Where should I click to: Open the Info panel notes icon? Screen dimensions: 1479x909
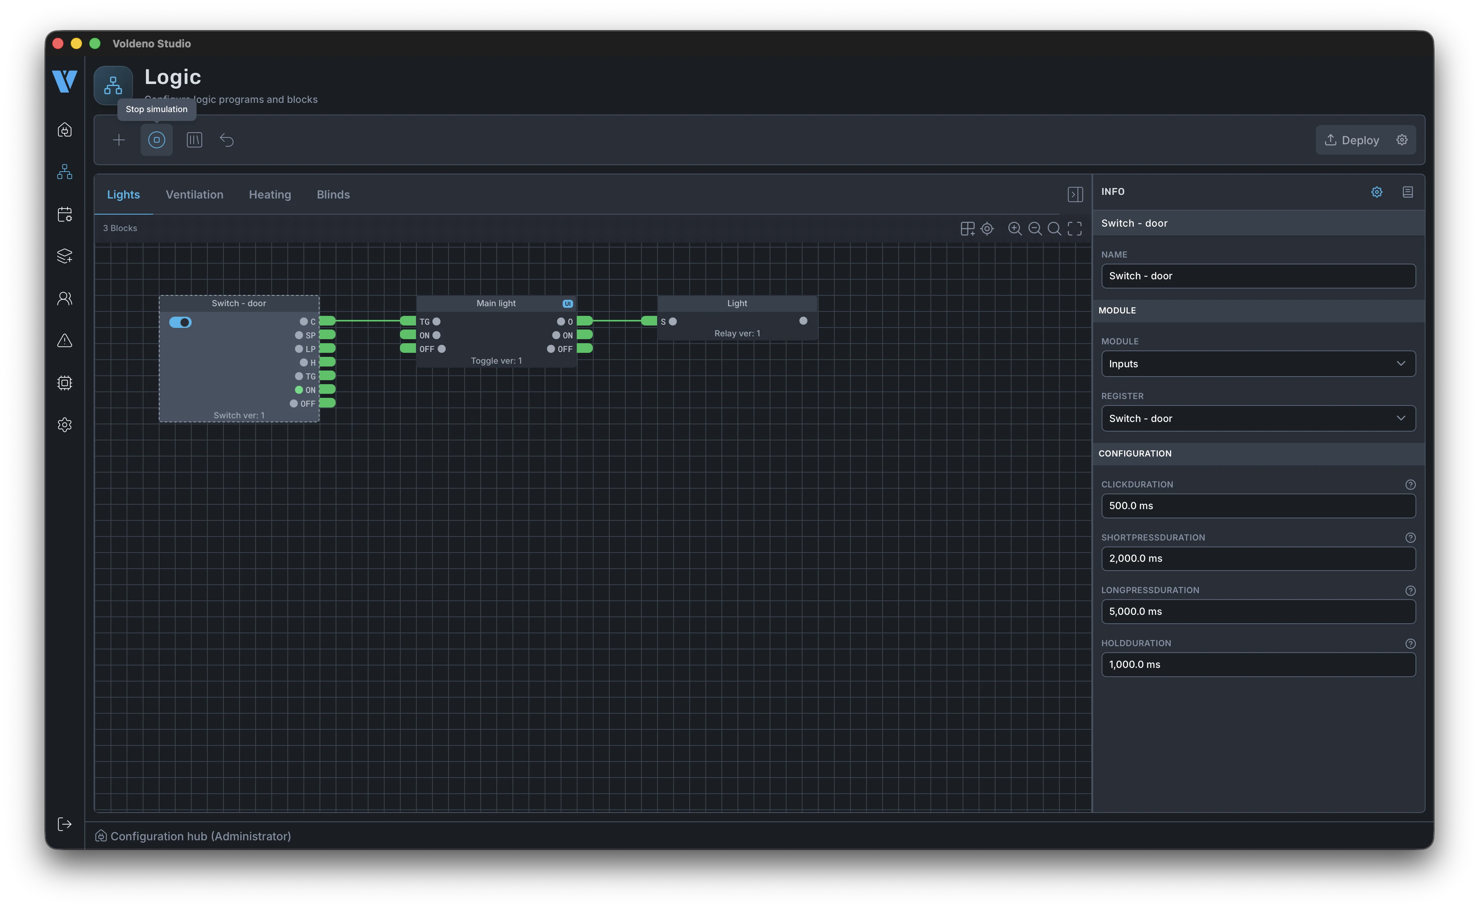pos(1408,192)
